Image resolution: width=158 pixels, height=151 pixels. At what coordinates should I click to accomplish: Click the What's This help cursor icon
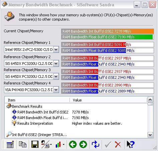click(x=131, y=144)
